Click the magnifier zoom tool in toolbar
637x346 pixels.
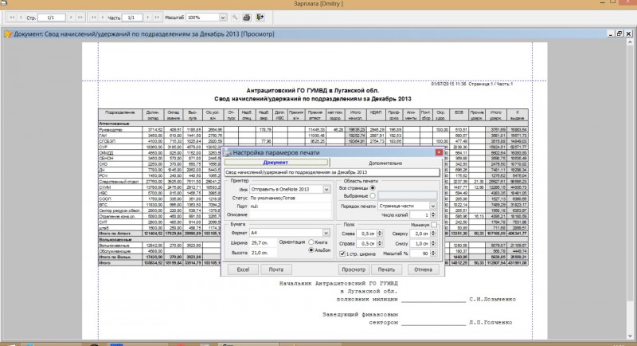tap(235, 18)
